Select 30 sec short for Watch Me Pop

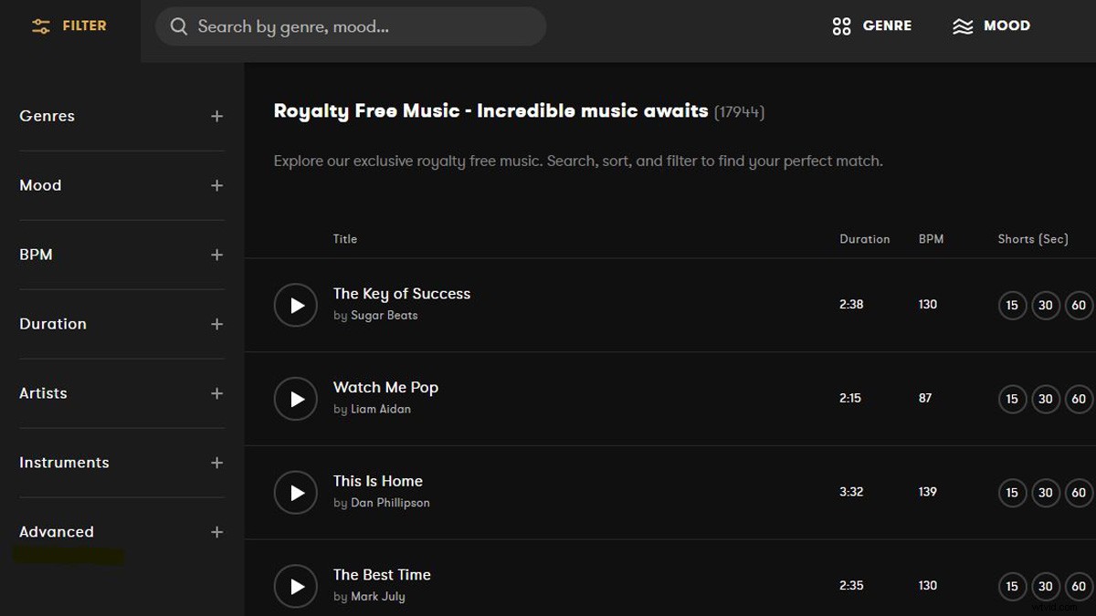[1046, 399]
